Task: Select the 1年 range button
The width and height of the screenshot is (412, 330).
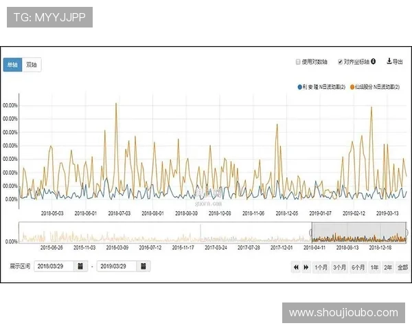Action: pyautogui.click(x=374, y=267)
